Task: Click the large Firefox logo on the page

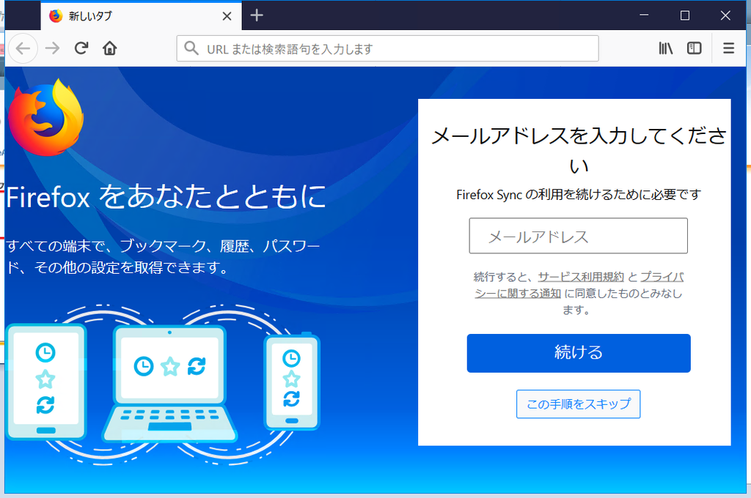Action: [46, 118]
